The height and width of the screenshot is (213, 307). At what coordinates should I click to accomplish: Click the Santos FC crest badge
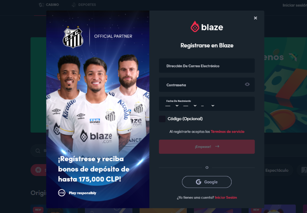coord(73,37)
